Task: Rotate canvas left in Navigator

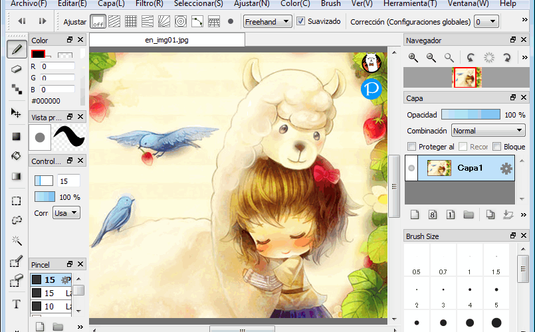Action: click(x=471, y=58)
